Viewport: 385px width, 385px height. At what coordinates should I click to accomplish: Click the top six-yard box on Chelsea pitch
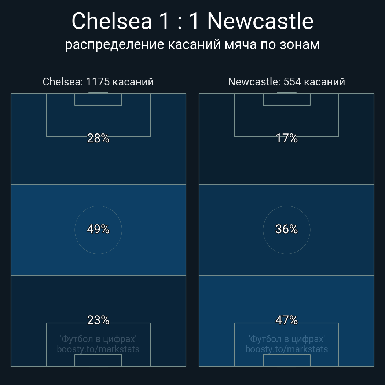(x=98, y=99)
